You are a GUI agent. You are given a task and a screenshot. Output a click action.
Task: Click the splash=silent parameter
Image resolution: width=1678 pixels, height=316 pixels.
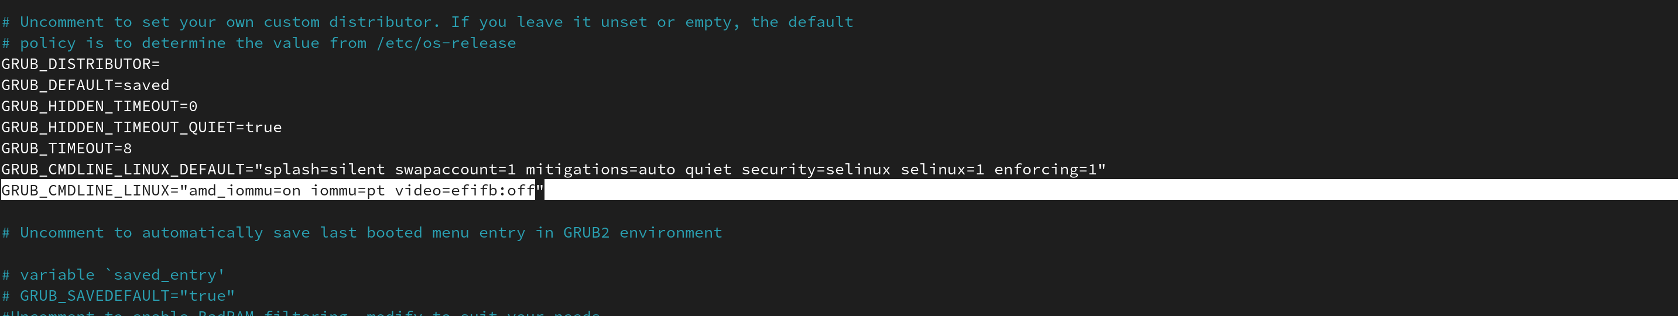click(x=324, y=169)
